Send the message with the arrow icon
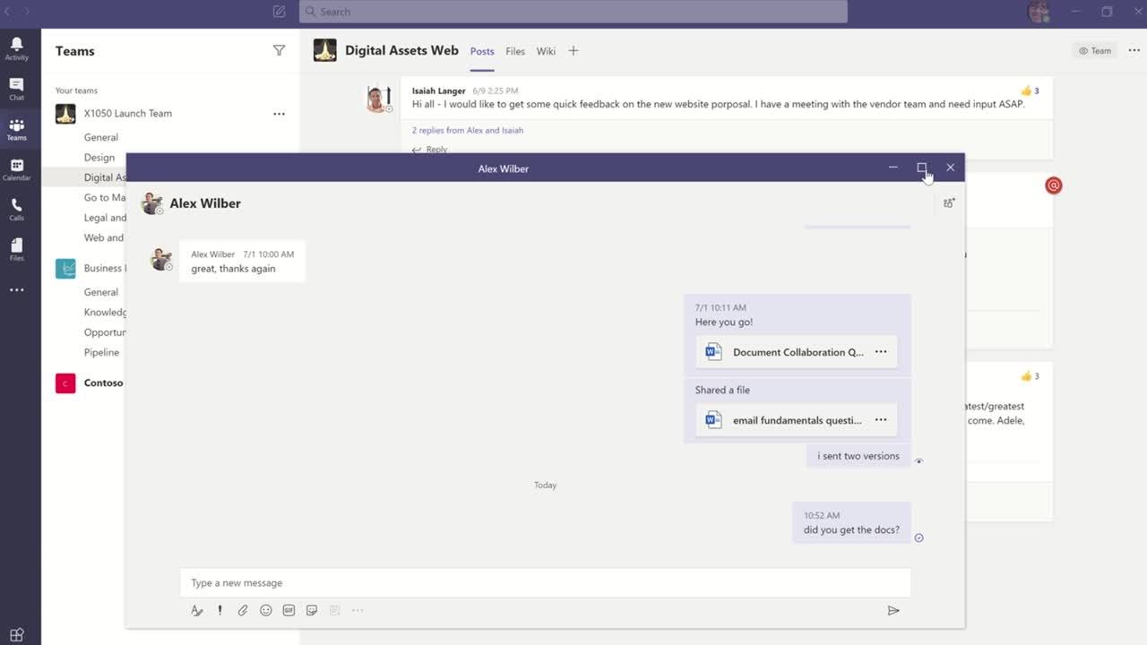The image size is (1147, 645). (893, 610)
